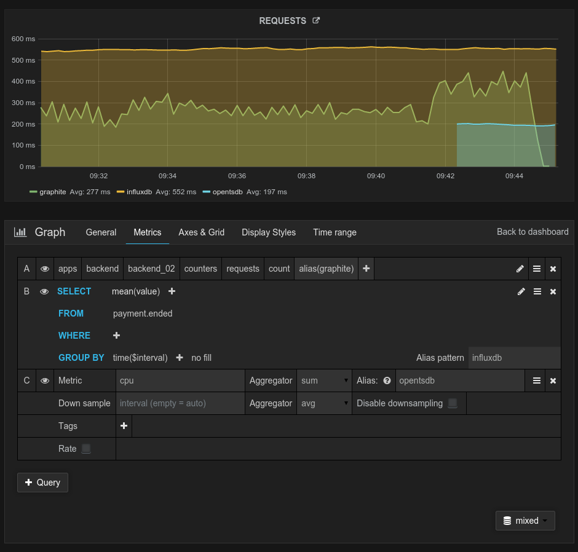The width and height of the screenshot is (578, 552).
Task: Open the Display Styles tab
Action: (x=269, y=232)
